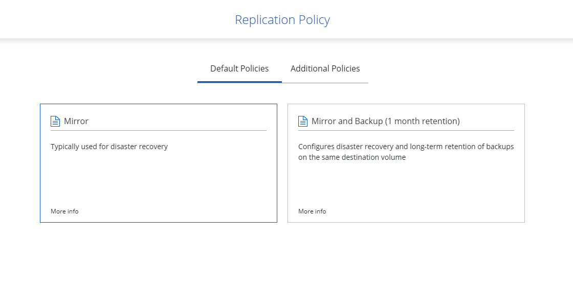Click the Mirror policy document icon
Image resolution: width=573 pixels, height=287 pixels.
pos(55,122)
